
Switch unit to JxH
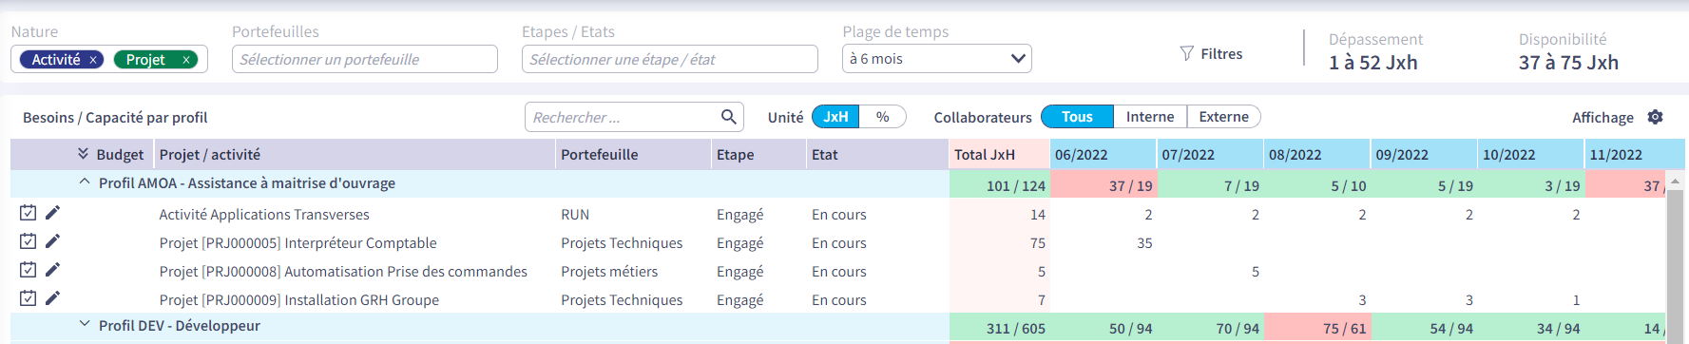point(836,117)
